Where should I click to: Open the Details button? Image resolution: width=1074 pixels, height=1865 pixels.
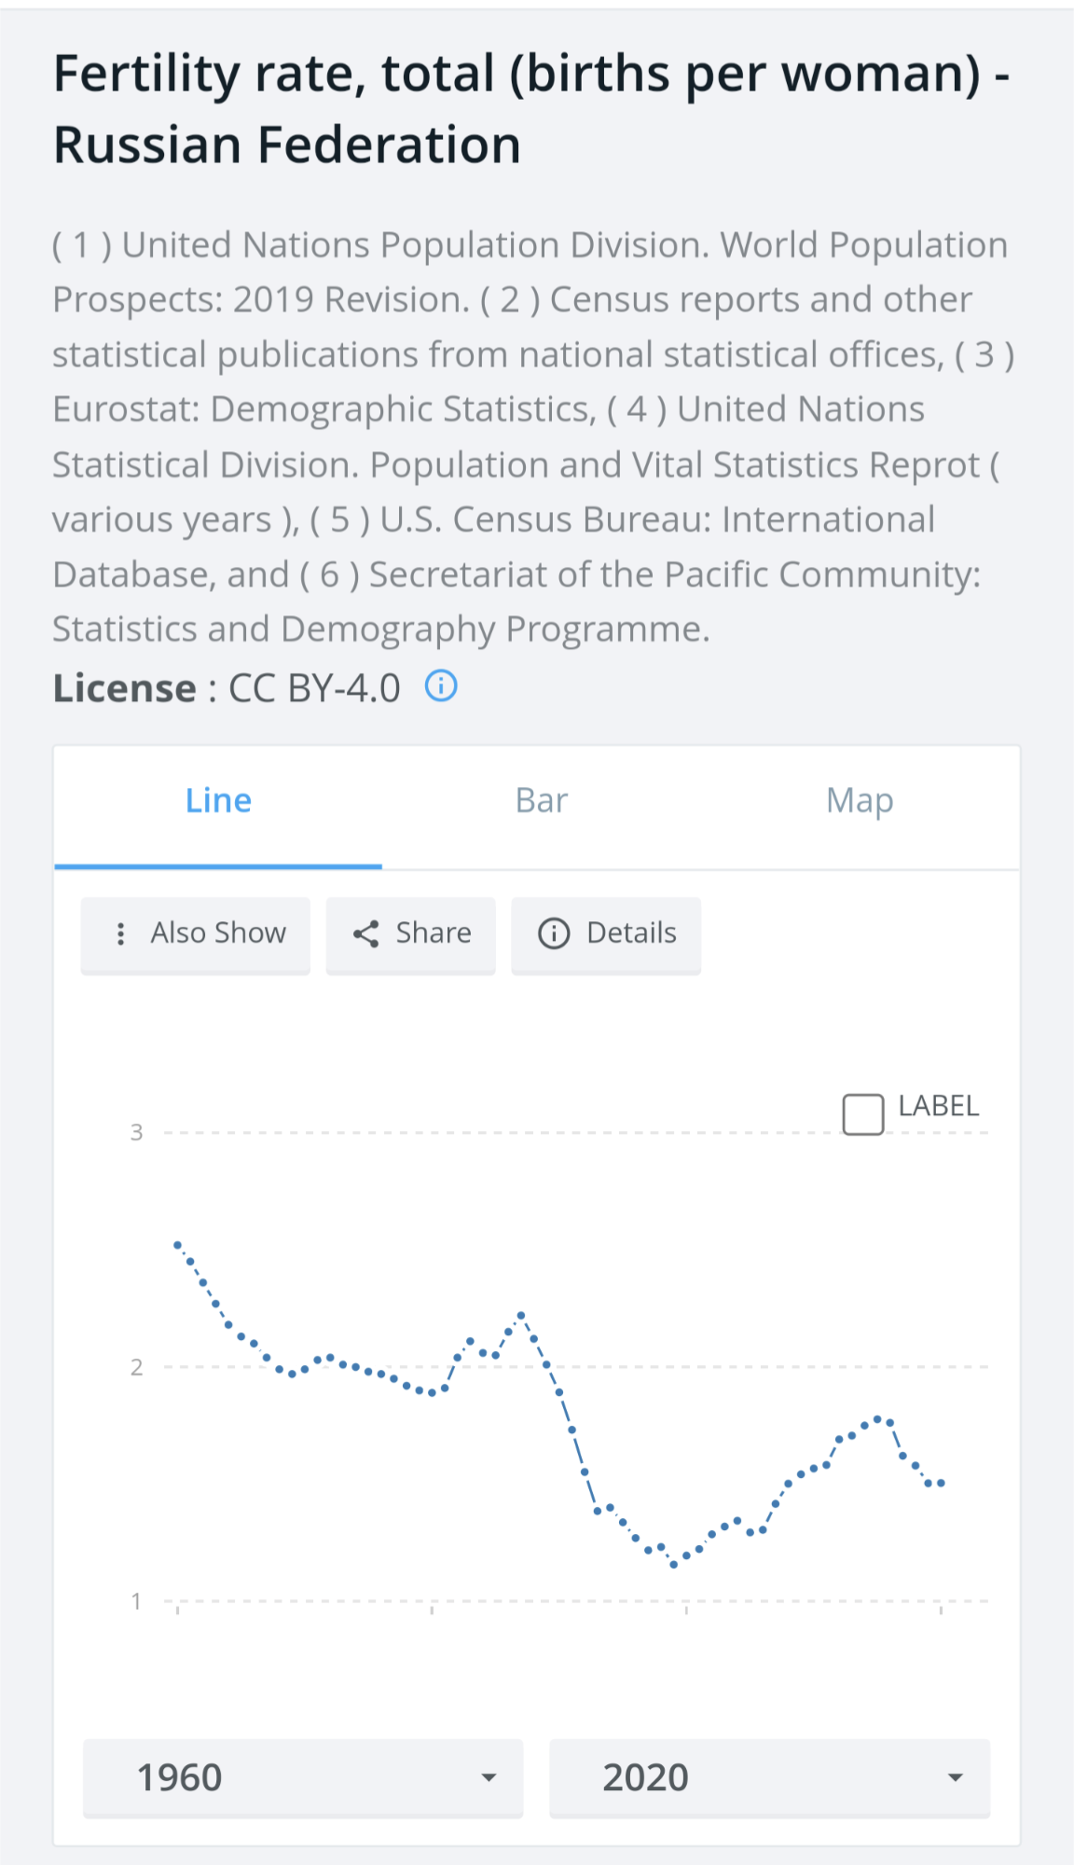point(606,935)
